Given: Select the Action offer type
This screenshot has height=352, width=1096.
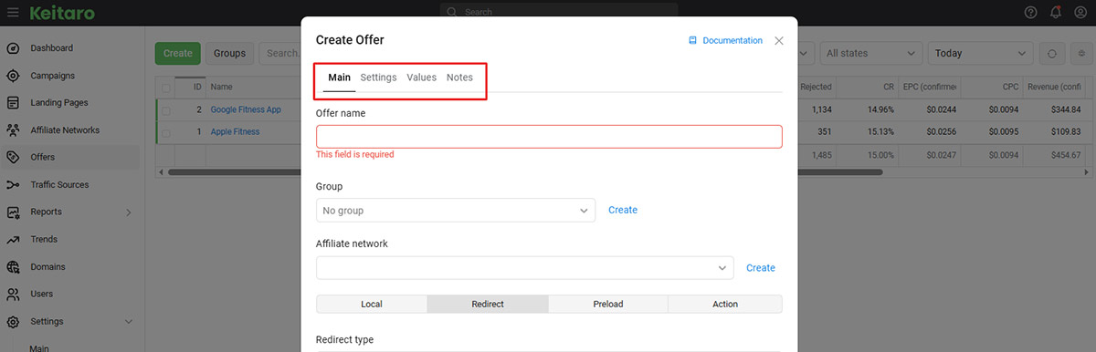Looking at the screenshot, I should coord(725,304).
